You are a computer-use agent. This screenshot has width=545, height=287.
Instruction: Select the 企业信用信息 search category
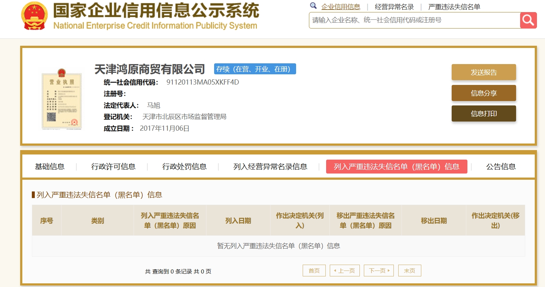click(341, 7)
